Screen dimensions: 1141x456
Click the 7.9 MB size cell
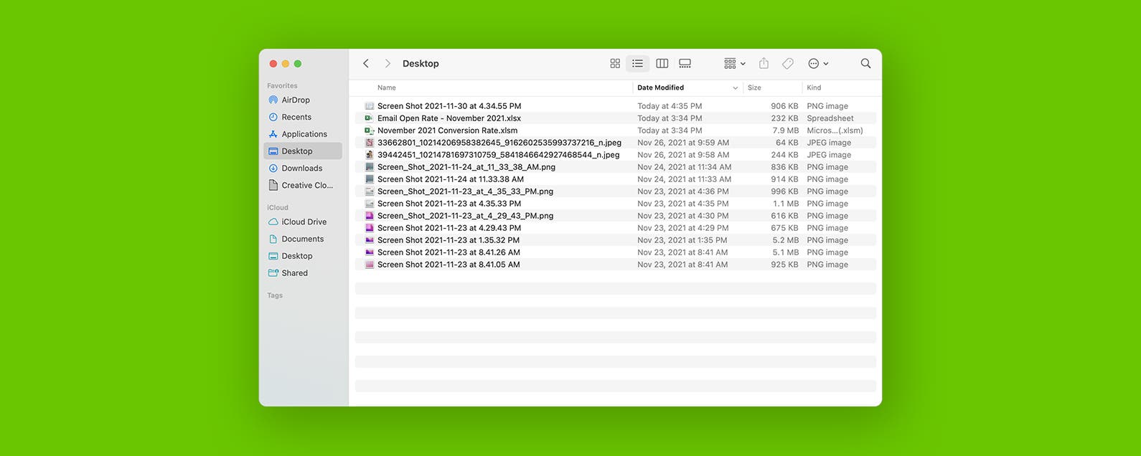point(785,130)
